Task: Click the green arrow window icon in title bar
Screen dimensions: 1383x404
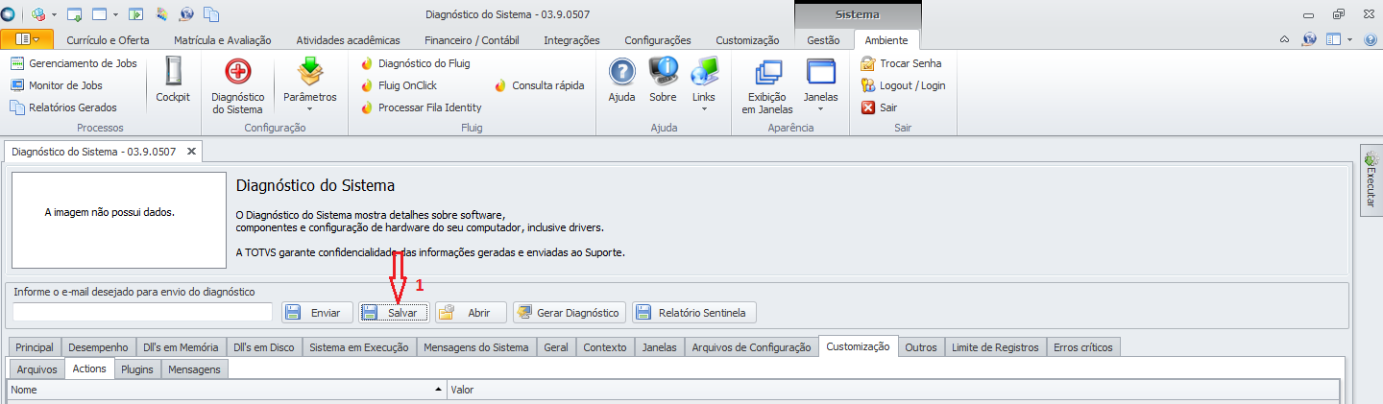Action: coord(136,14)
